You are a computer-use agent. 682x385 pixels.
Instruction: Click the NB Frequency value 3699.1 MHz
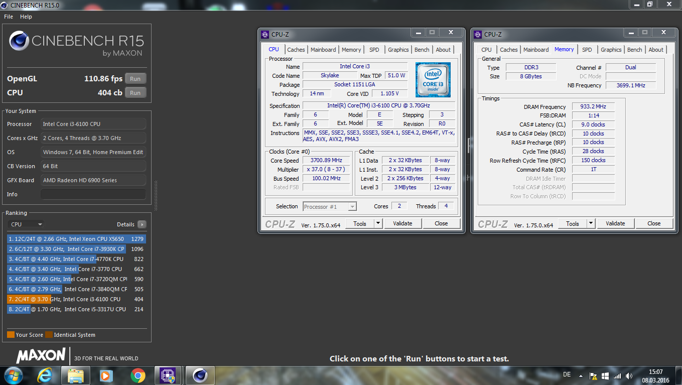[631, 85]
